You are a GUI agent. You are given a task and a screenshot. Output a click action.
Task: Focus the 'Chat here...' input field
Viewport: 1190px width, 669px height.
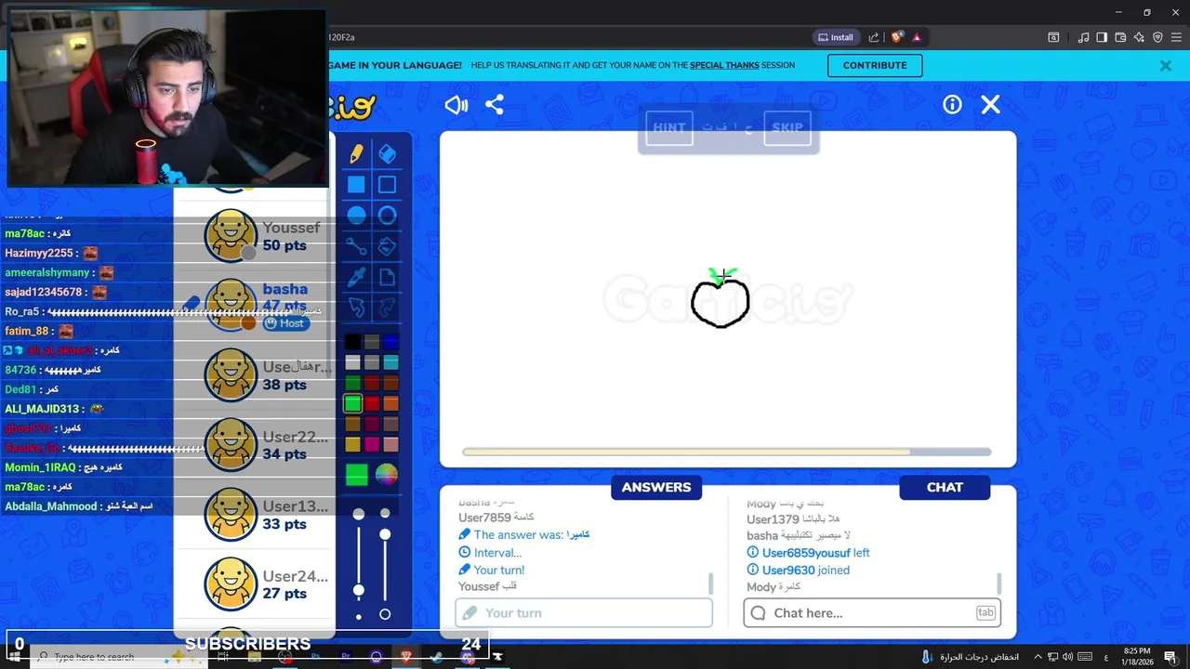pyautogui.click(x=872, y=612)
